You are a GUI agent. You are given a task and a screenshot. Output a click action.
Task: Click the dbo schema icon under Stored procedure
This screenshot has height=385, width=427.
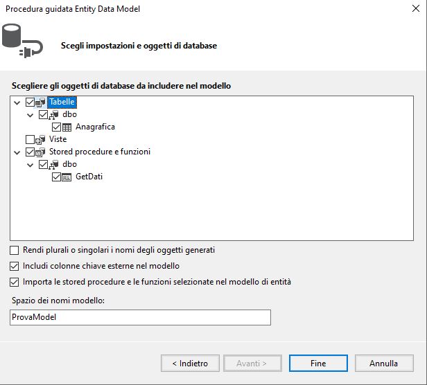tap(53, 165)
